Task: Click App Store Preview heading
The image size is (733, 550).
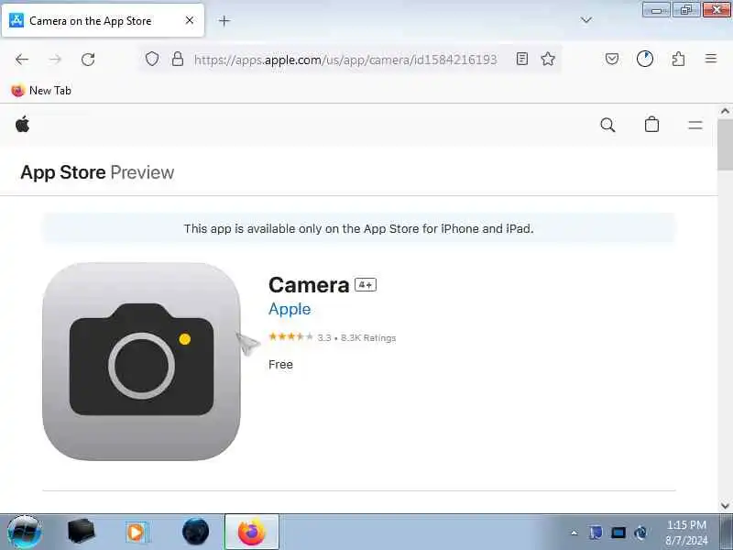Action: coord(97,172)
